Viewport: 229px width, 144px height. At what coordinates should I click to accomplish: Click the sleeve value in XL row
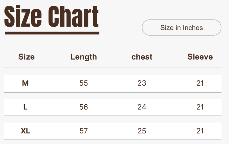pos(200,131)
